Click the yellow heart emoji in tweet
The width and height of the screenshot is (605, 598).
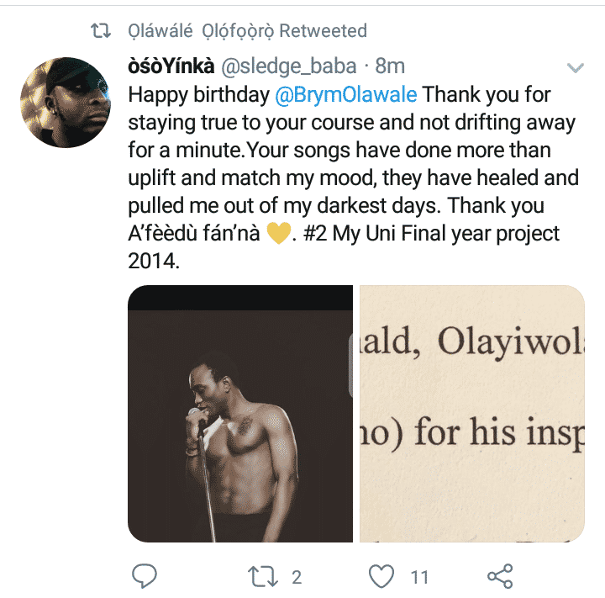(x=279, y=234)
